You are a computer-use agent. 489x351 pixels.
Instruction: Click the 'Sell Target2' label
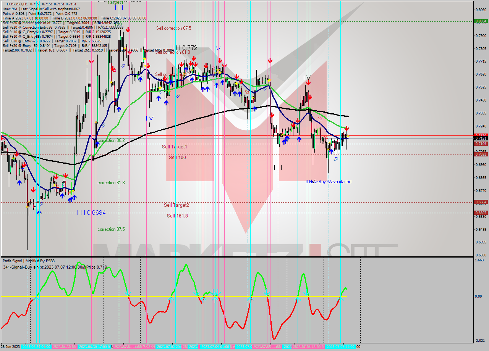click(176, 205)
